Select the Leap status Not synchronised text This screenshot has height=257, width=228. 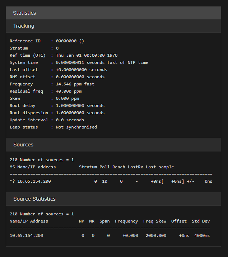tap(76, 127)
